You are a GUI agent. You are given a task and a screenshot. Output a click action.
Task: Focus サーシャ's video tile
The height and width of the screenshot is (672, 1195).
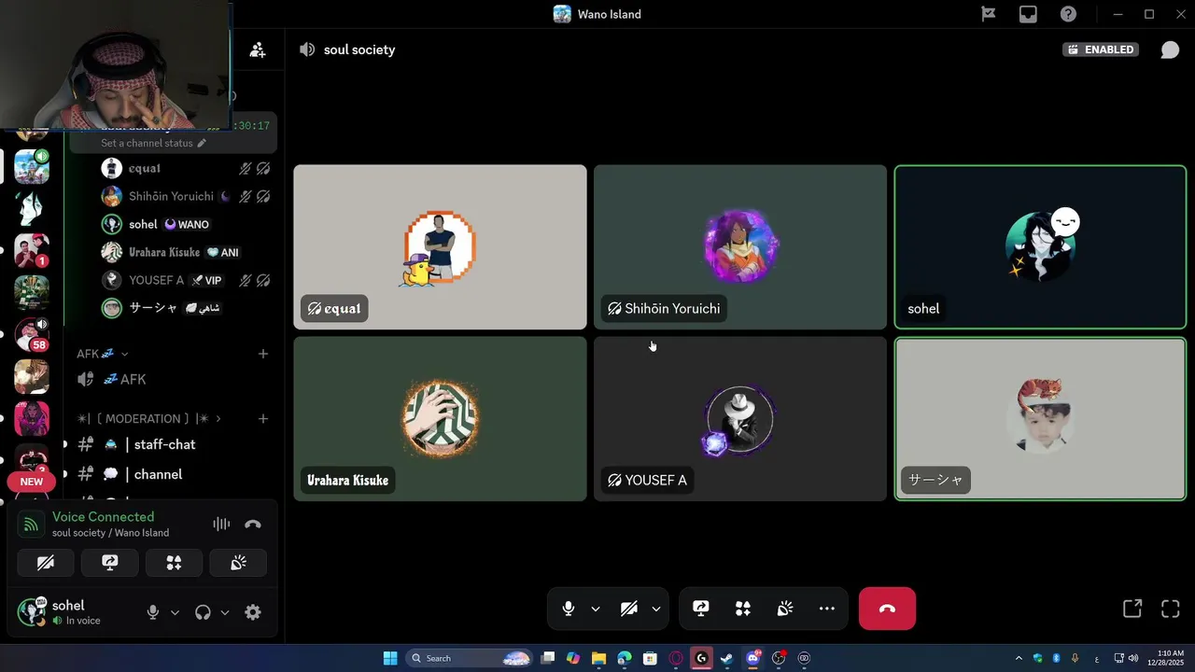[1040, 418]
